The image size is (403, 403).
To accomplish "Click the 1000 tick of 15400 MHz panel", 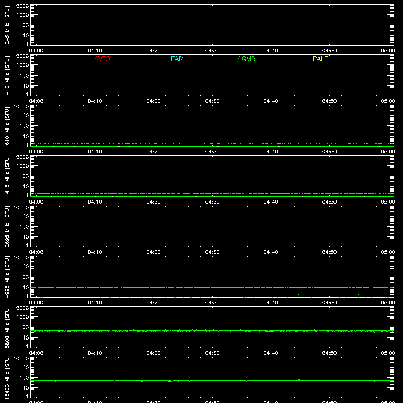I will (23, 368).
